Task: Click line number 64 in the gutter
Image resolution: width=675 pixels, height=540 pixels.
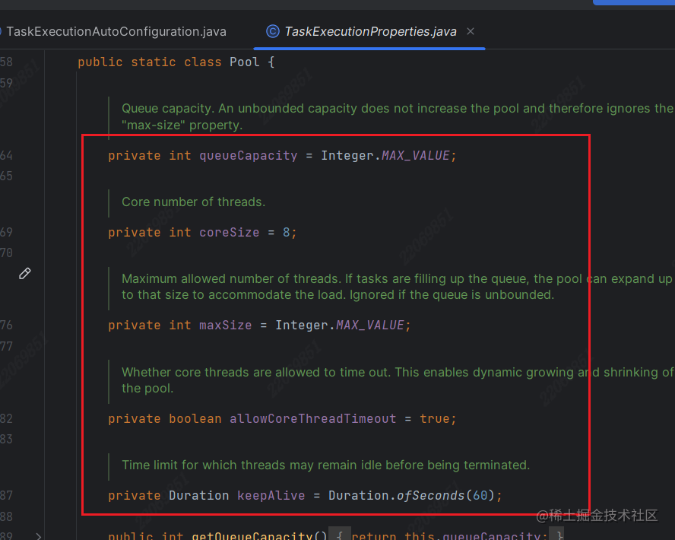Action: [x=6, y=156]
